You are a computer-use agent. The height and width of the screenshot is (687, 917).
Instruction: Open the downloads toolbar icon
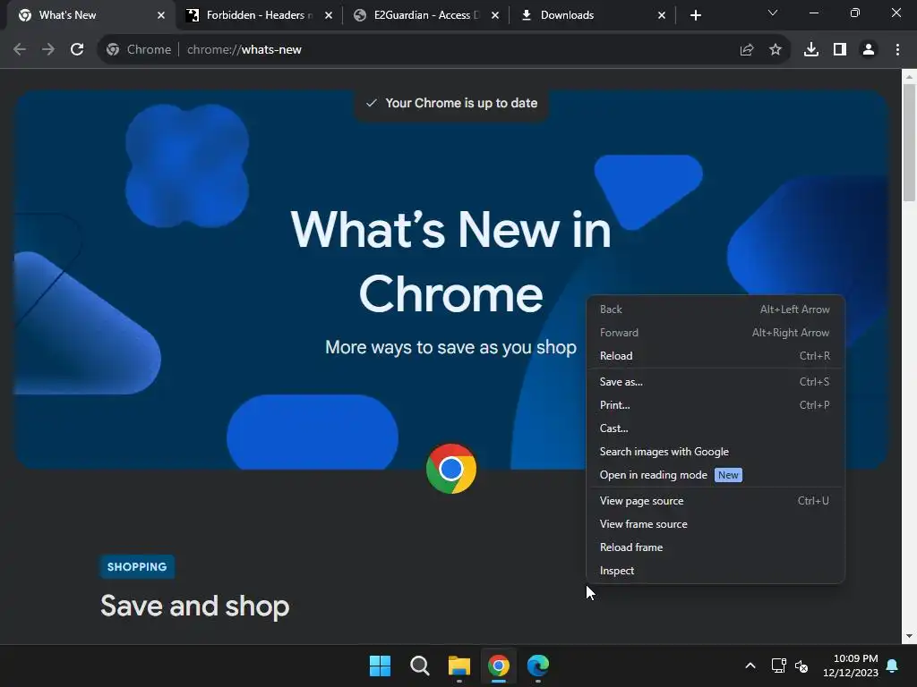(x=811, y=50)
